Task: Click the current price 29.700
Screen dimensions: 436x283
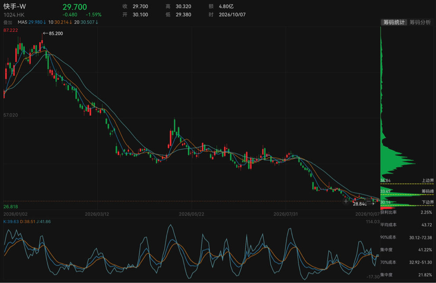Action: [75, 7]
